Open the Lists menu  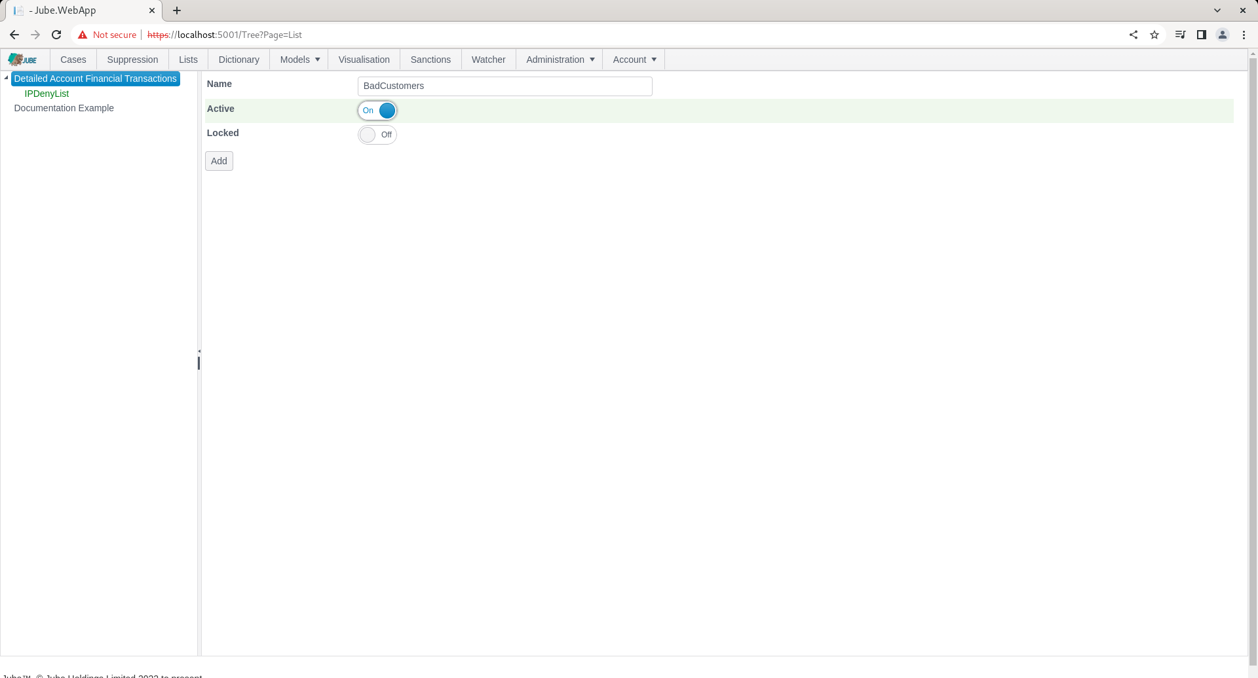click(x=188, y=60)
